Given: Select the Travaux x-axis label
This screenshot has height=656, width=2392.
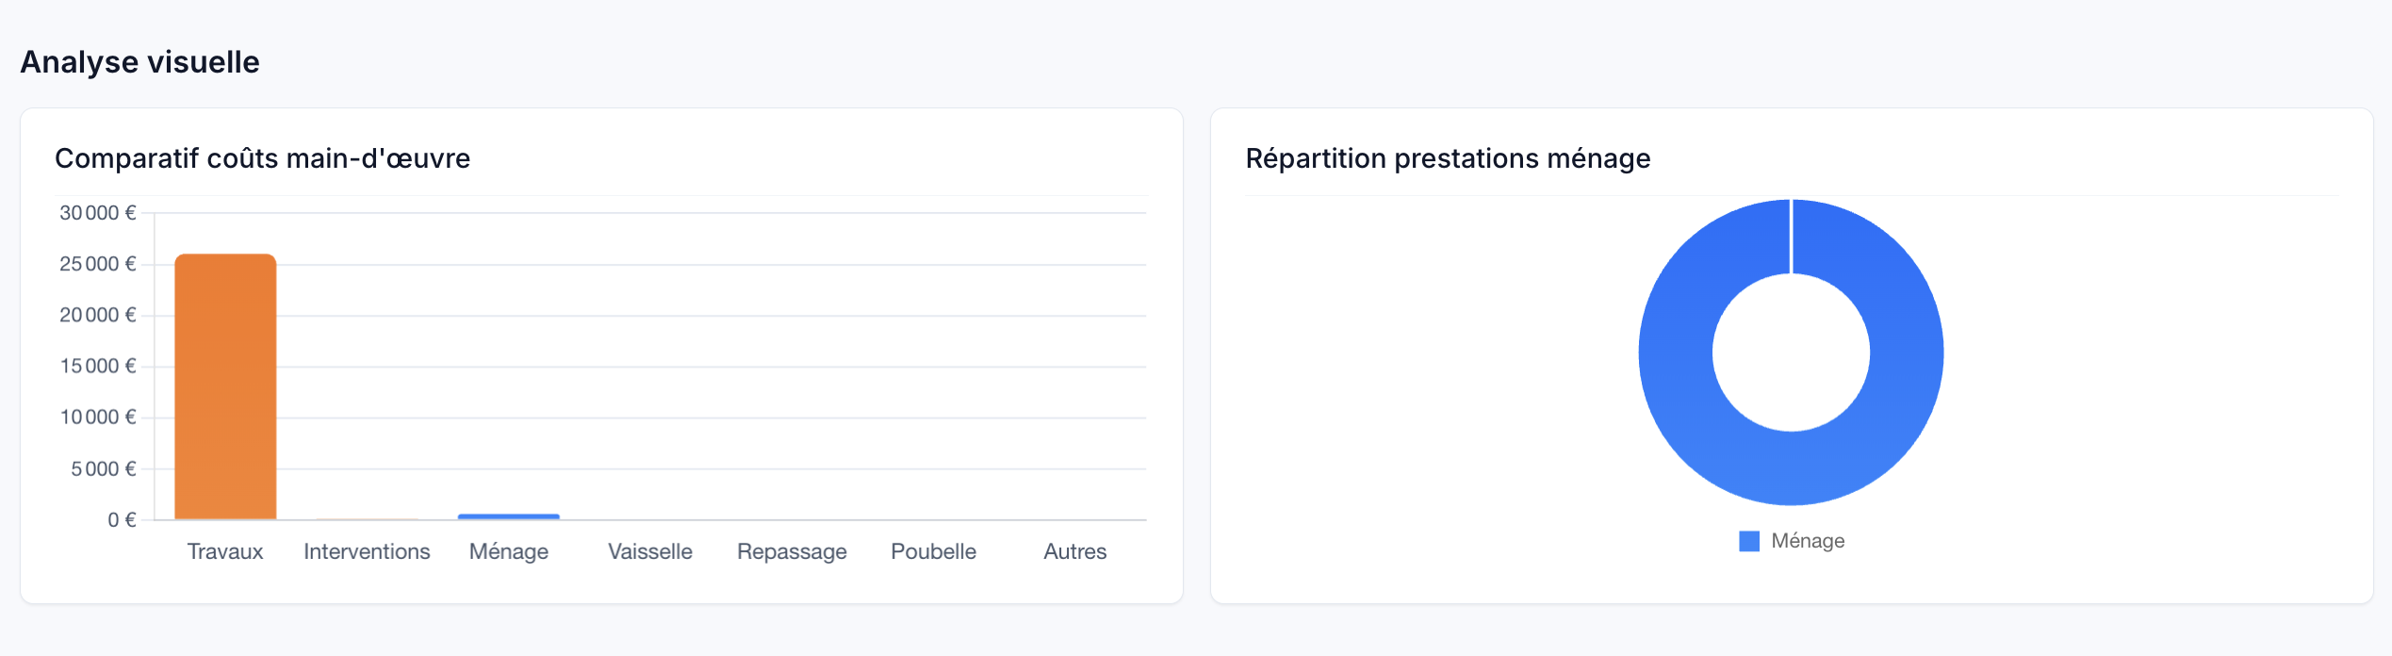Looking at the screenshot, I should click(x=225, y=551).
